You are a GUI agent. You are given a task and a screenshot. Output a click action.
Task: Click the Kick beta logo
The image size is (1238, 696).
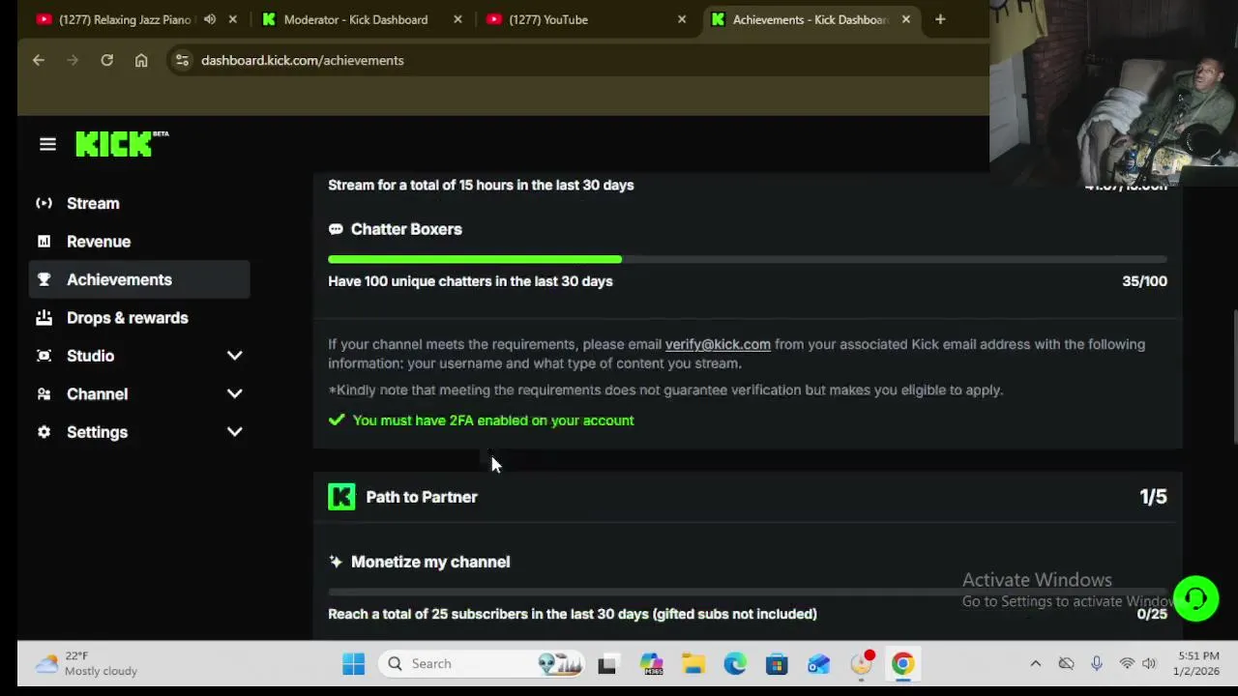[x=122, y=144]
